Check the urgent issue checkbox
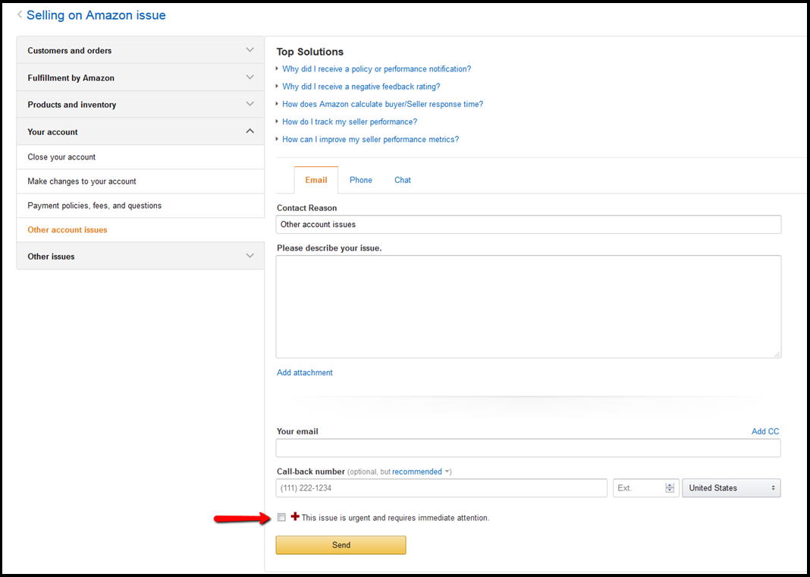The image size is (810, 577). 282,518
